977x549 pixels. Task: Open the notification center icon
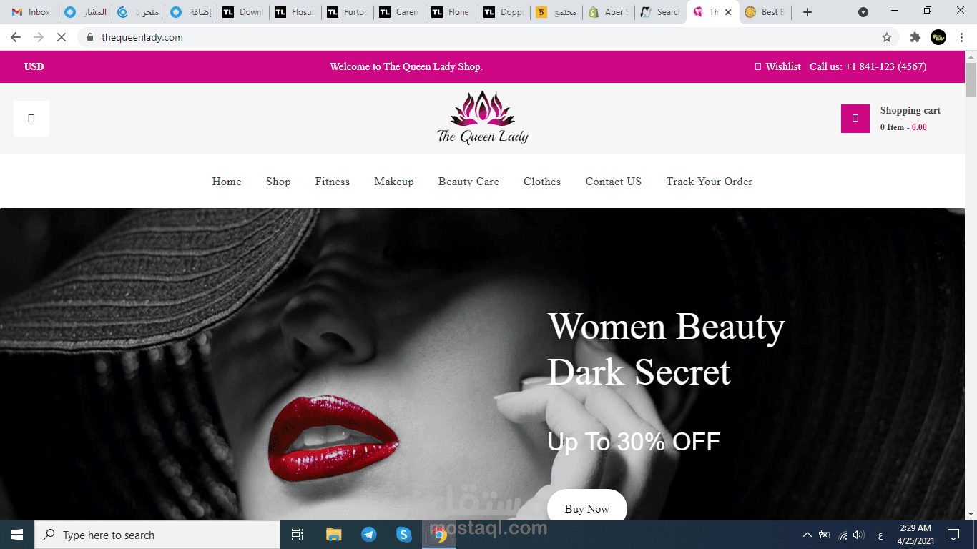point(953,535)
